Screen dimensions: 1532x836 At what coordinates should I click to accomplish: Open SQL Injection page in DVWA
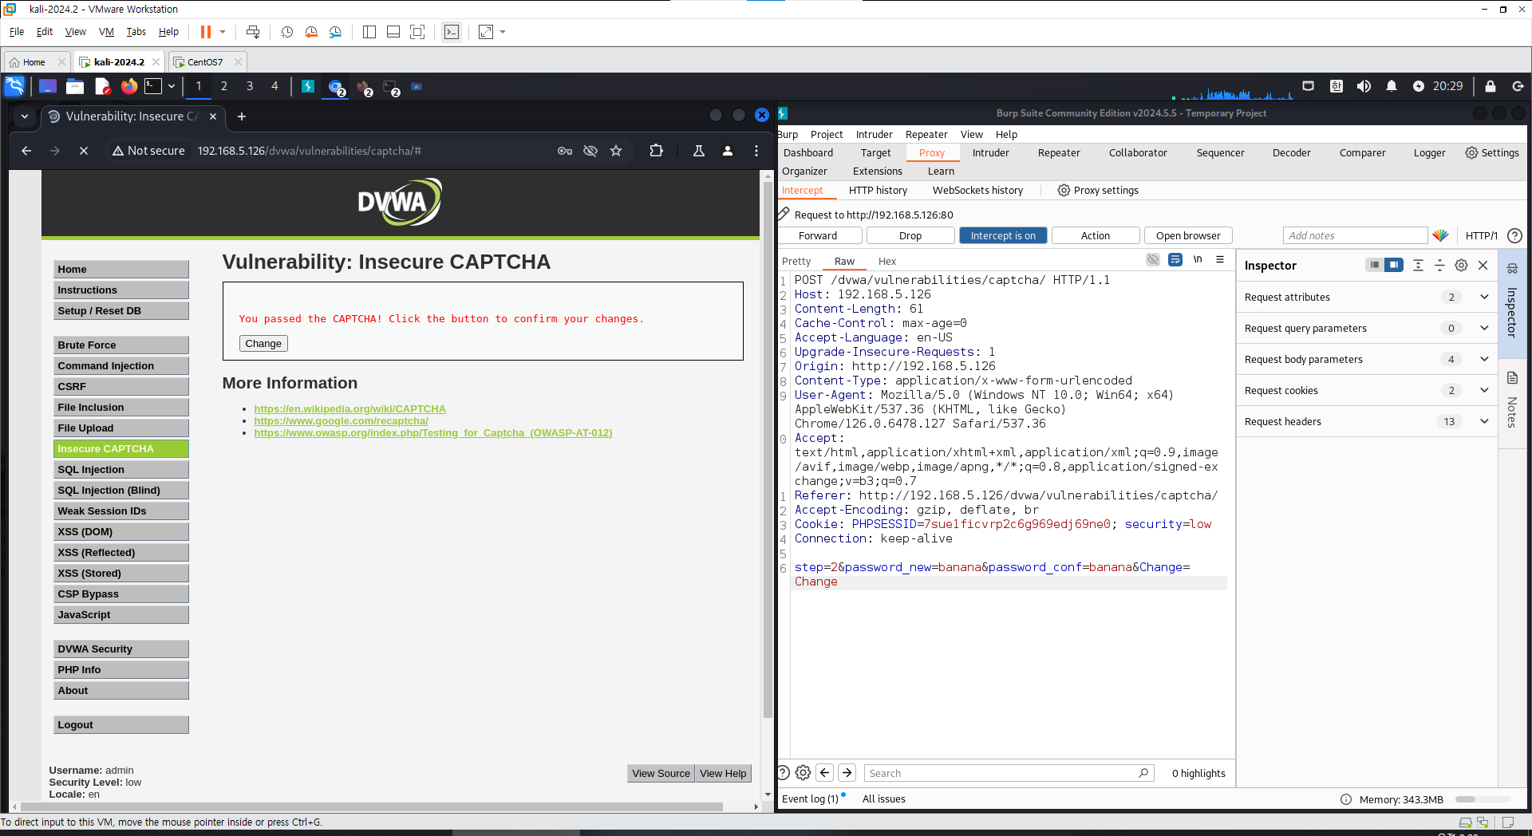pyautogui.click(x=121, y=469)
